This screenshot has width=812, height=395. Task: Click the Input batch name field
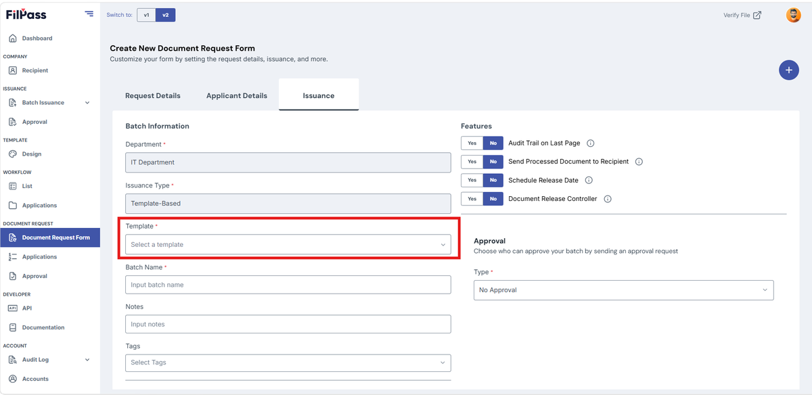pos(288,285)
